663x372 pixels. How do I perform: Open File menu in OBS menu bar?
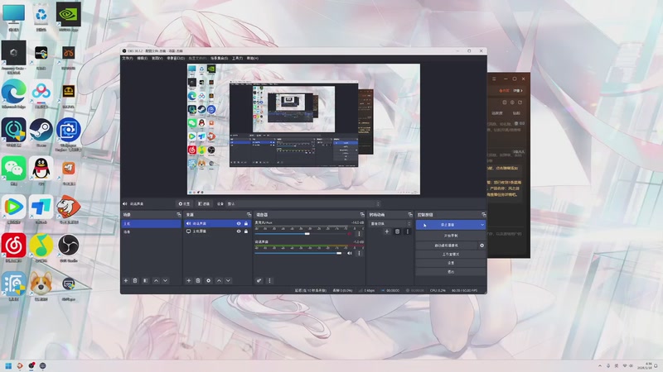point(128,58)
